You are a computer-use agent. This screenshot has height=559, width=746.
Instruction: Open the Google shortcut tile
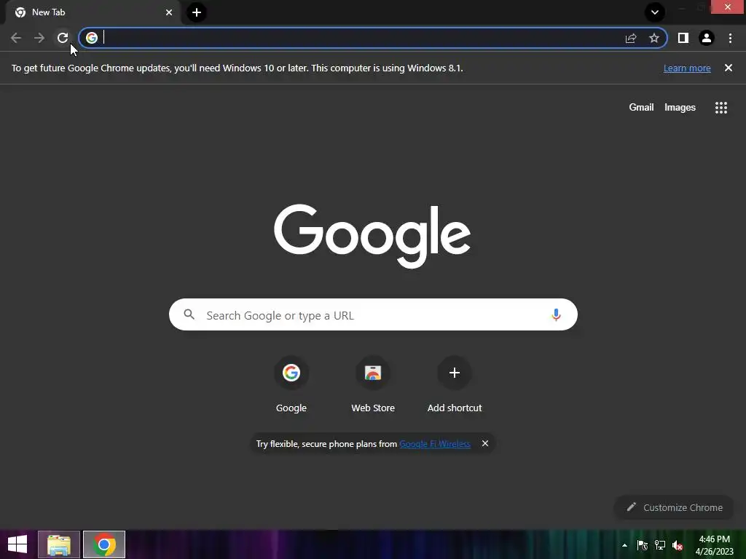[291, 385]
